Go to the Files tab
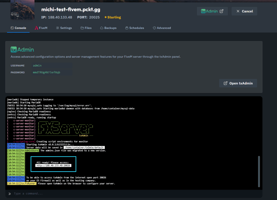The width and height of the screenshot is (277, 200). (x=86, y=28)
